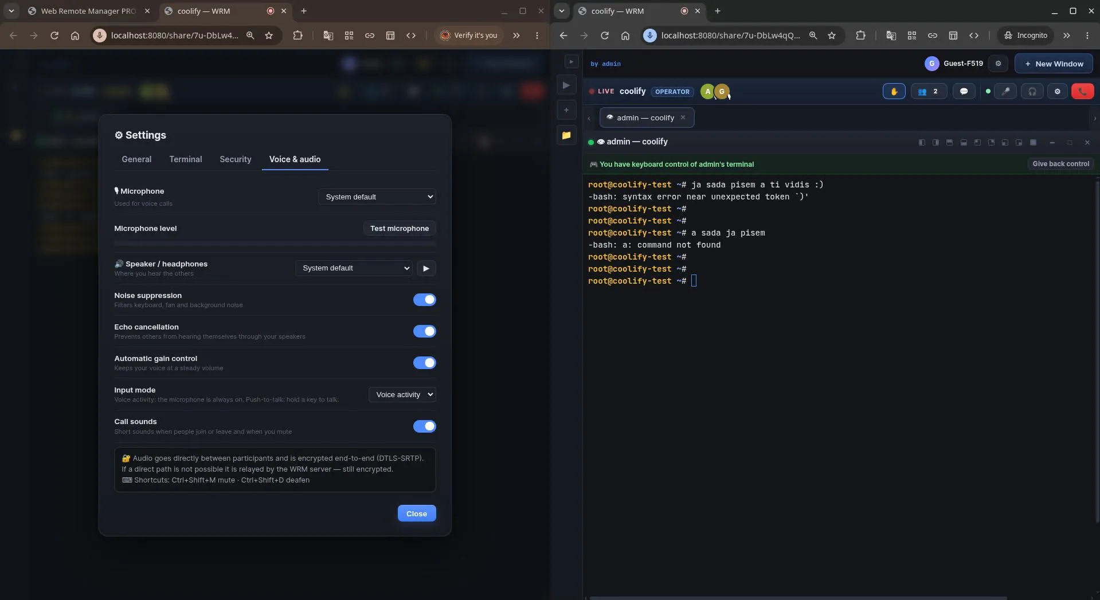1100x600 pixels.
Task: Open the chat bubble in session bar
Action: click(964, 91)
